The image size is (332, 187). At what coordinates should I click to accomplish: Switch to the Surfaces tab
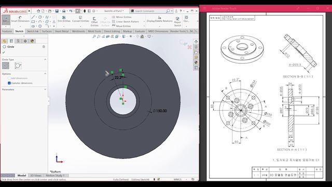click(x=47, y=31)
